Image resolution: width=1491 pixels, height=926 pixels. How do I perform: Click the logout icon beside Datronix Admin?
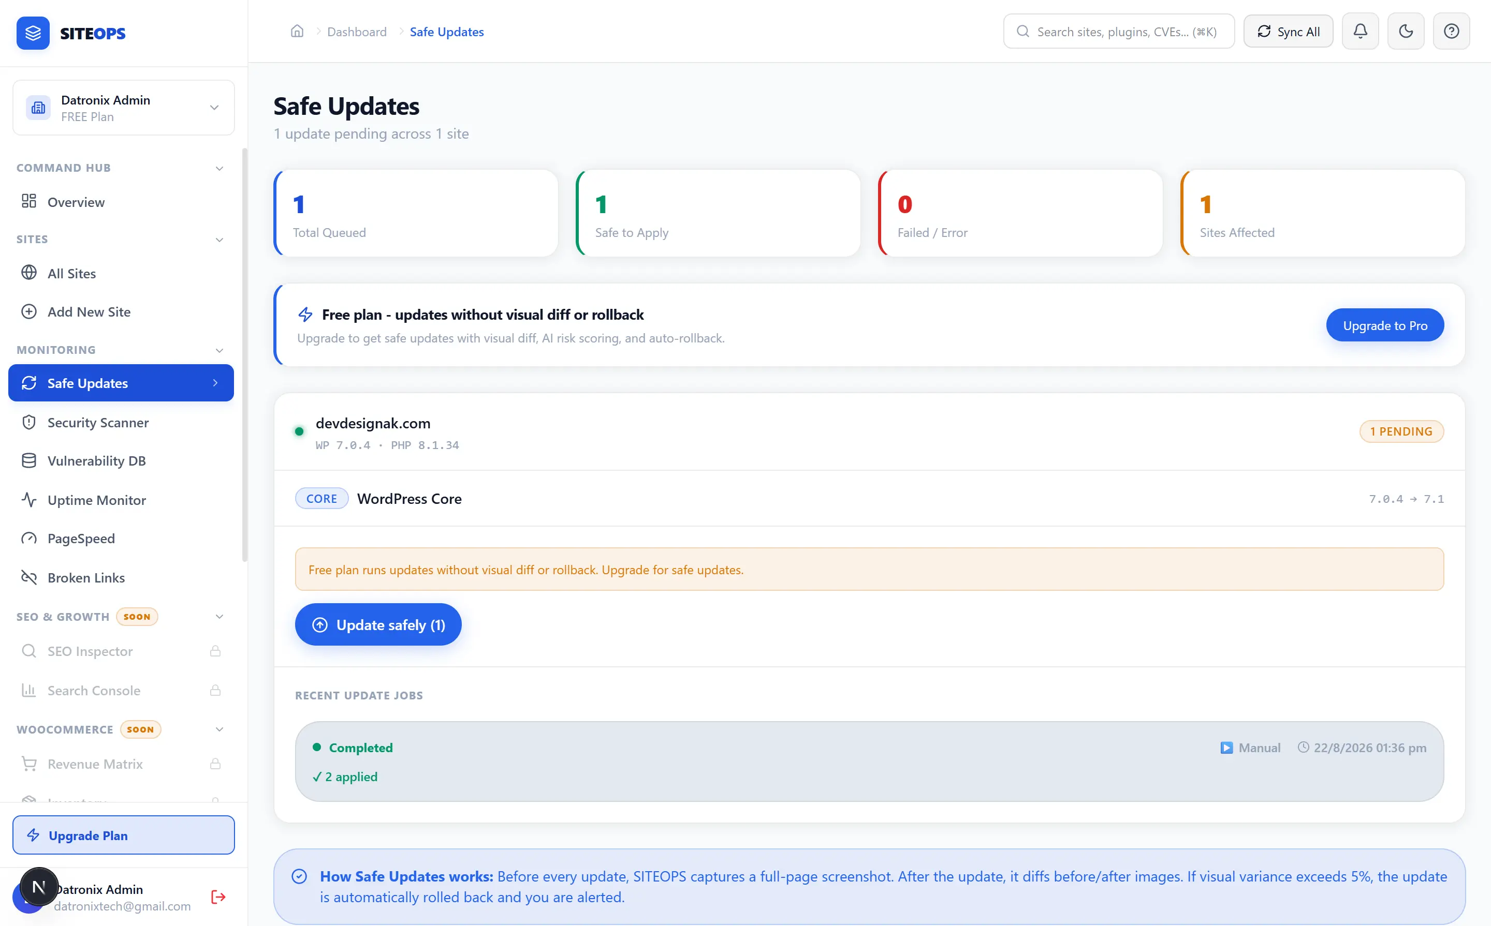(x=218, y=897)
